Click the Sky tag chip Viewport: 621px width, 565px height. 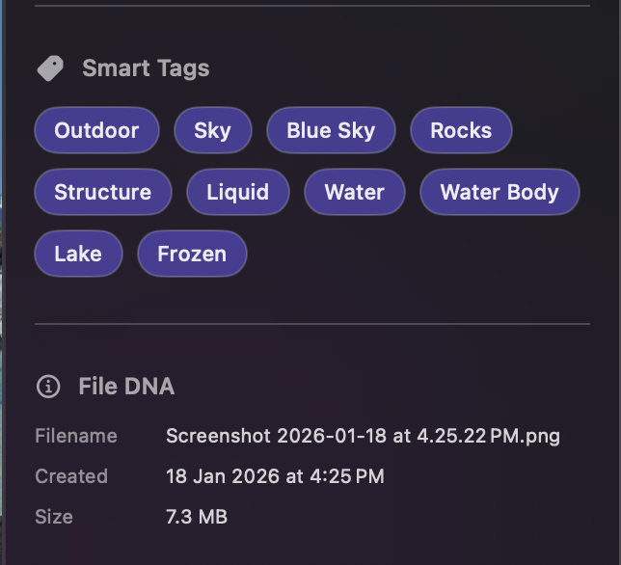(212, 131)
